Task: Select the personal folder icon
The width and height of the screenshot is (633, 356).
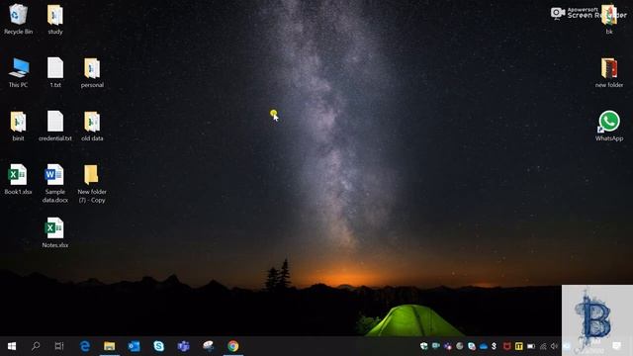Action: pos(92,72)
